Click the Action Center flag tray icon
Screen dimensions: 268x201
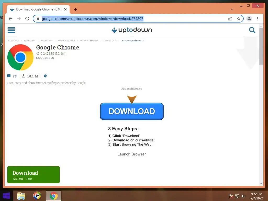coord(231,196)
